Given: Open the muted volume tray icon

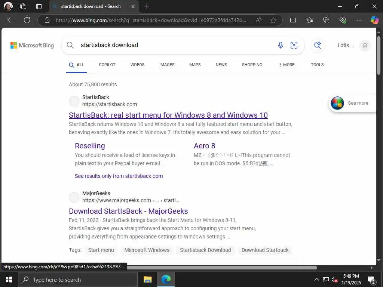Looking at the screenshot, I should coord(334,280).
